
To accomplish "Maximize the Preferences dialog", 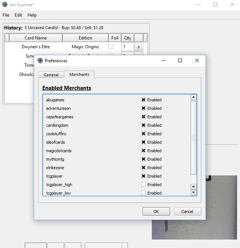I will tap(180, 60).
